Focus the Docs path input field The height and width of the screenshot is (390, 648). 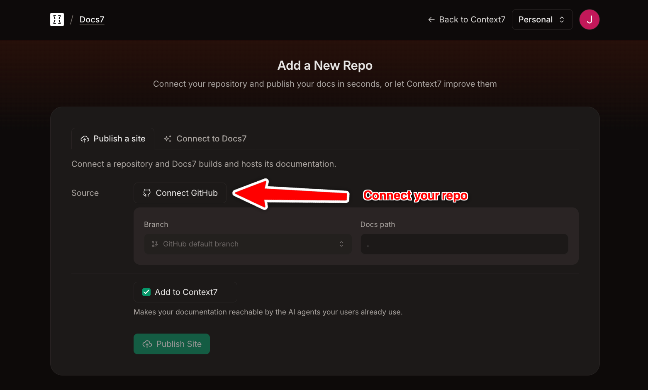pyautogui.click(x=464, y=244)
